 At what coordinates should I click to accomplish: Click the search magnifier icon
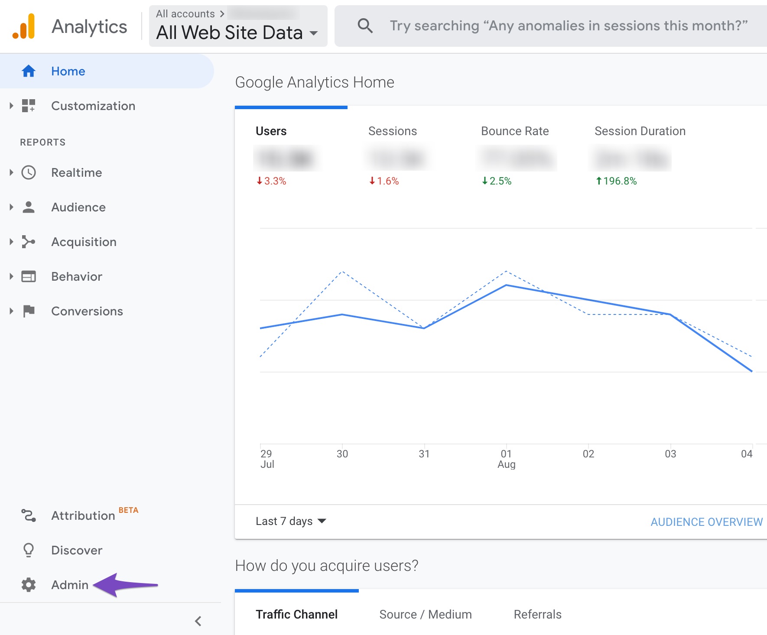[365, 26]
